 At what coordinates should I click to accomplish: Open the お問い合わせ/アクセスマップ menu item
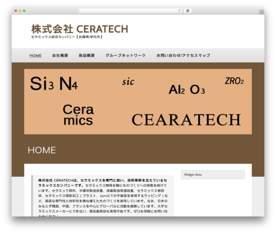tap(183, 56)
